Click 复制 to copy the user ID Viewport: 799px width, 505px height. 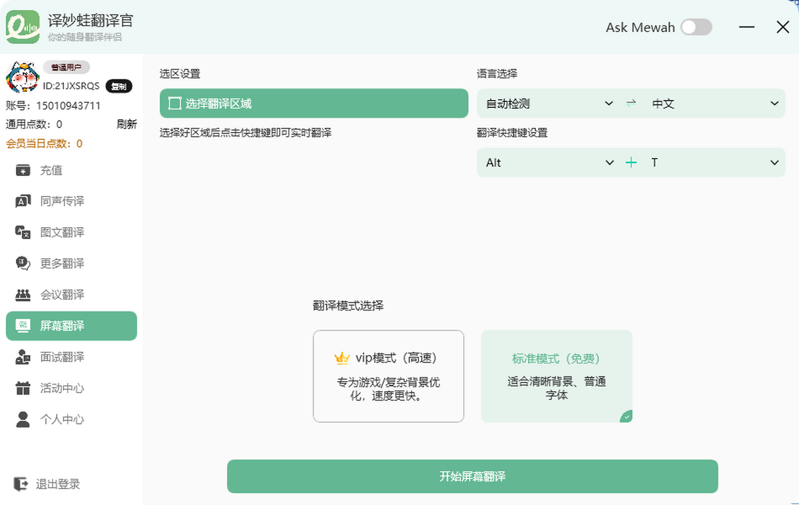click(119, 86)
